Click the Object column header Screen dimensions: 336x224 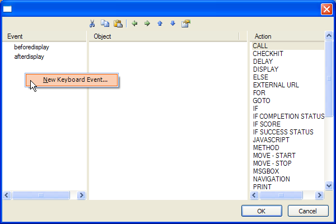tap(102, 36)
